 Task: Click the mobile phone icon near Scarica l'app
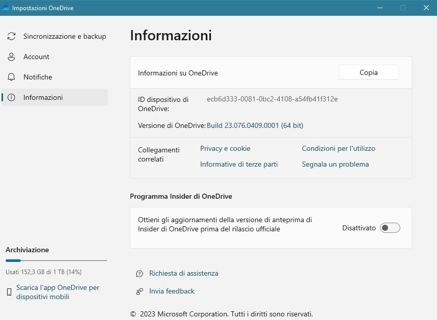point(9,292)
